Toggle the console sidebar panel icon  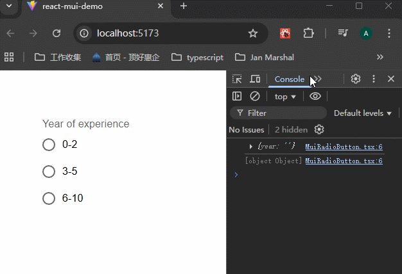coord(237,96)
